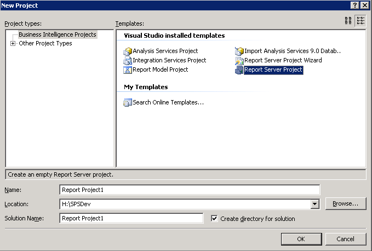Select the Analysis Services Project icon

[128, 51]
